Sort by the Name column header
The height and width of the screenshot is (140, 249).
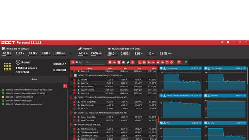90,68
